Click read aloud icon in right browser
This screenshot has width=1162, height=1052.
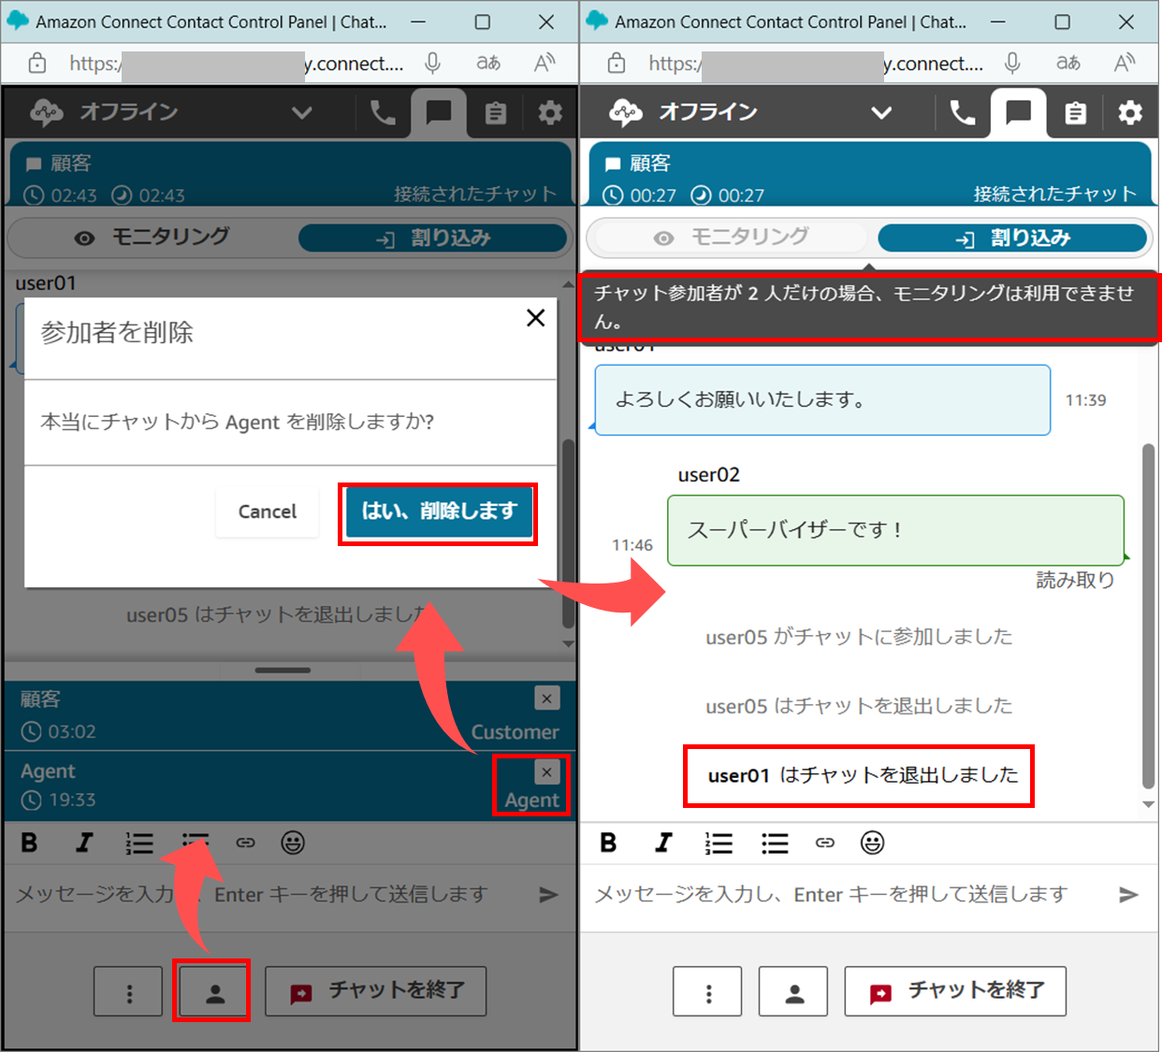(1125, 64)
